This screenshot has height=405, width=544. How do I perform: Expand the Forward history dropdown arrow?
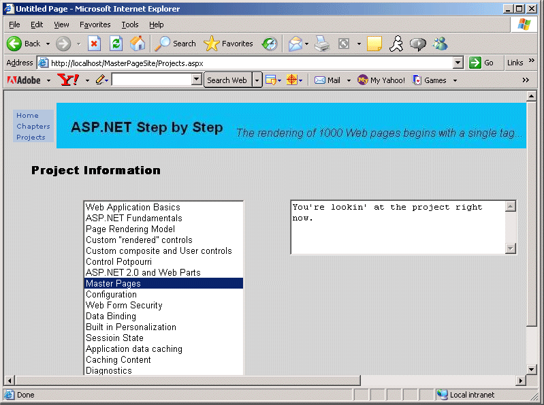79,44
